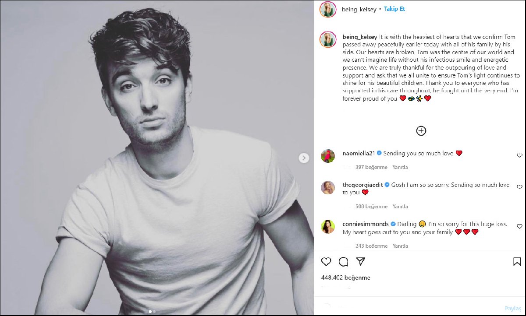526x316 pixels.
Task: Click being_kelsey's avatar beside the caption
Action: pyautogui.click(x=328, y=39)
